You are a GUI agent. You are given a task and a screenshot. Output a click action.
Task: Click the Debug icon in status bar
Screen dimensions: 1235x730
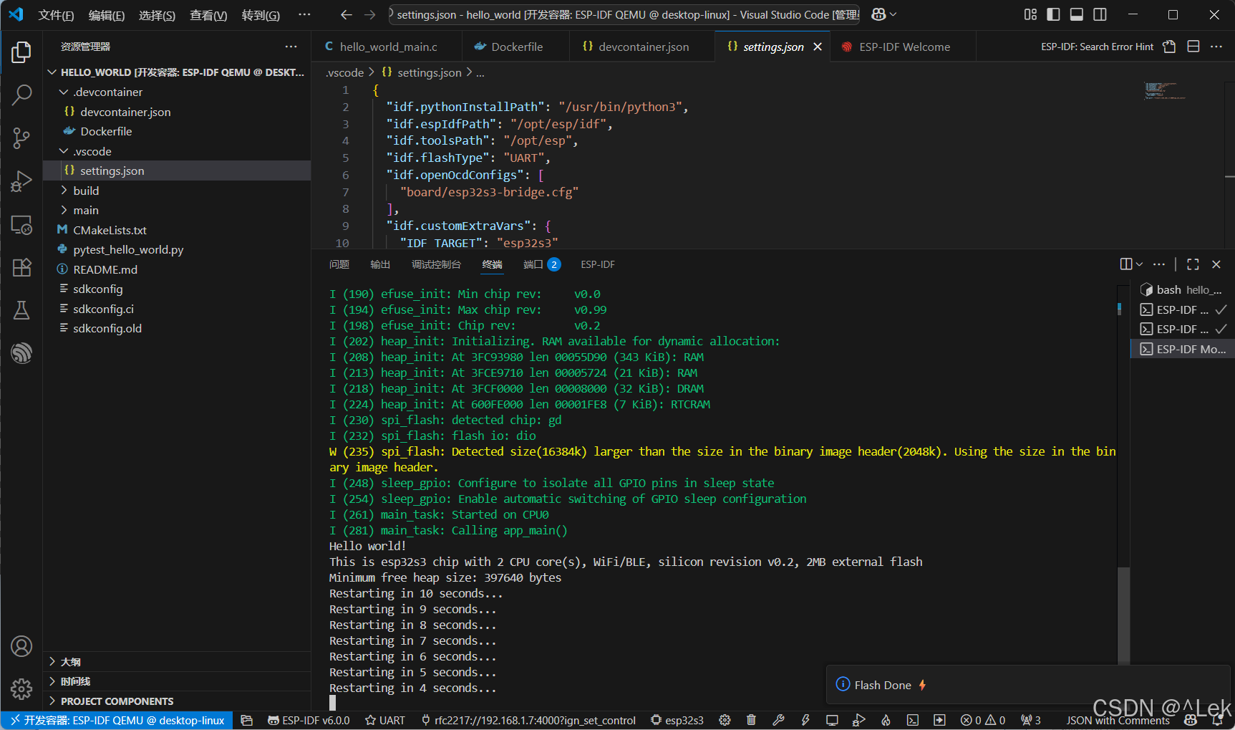pyautogui.click(x=859, y=720)
